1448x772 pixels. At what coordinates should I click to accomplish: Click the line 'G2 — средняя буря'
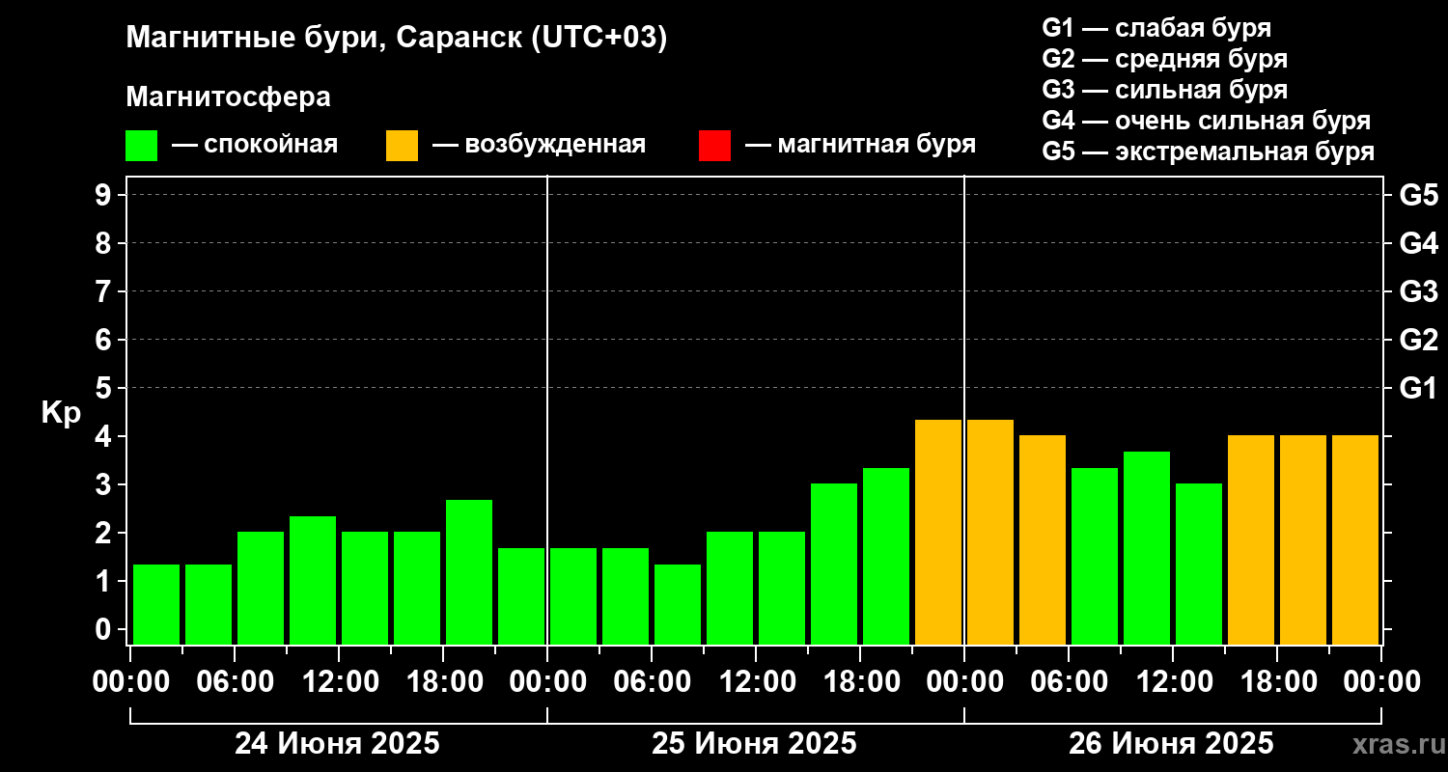[x=1164, y=59]
